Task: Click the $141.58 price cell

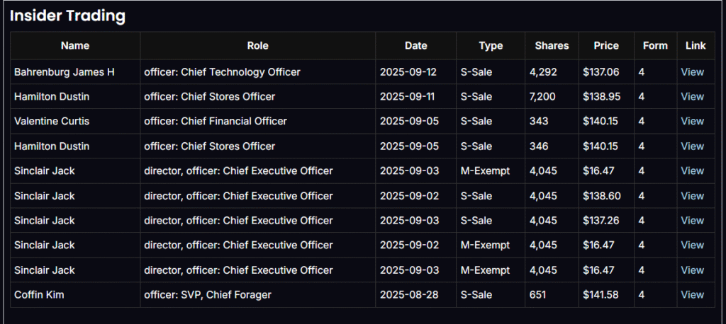Action: pos(601,294)
